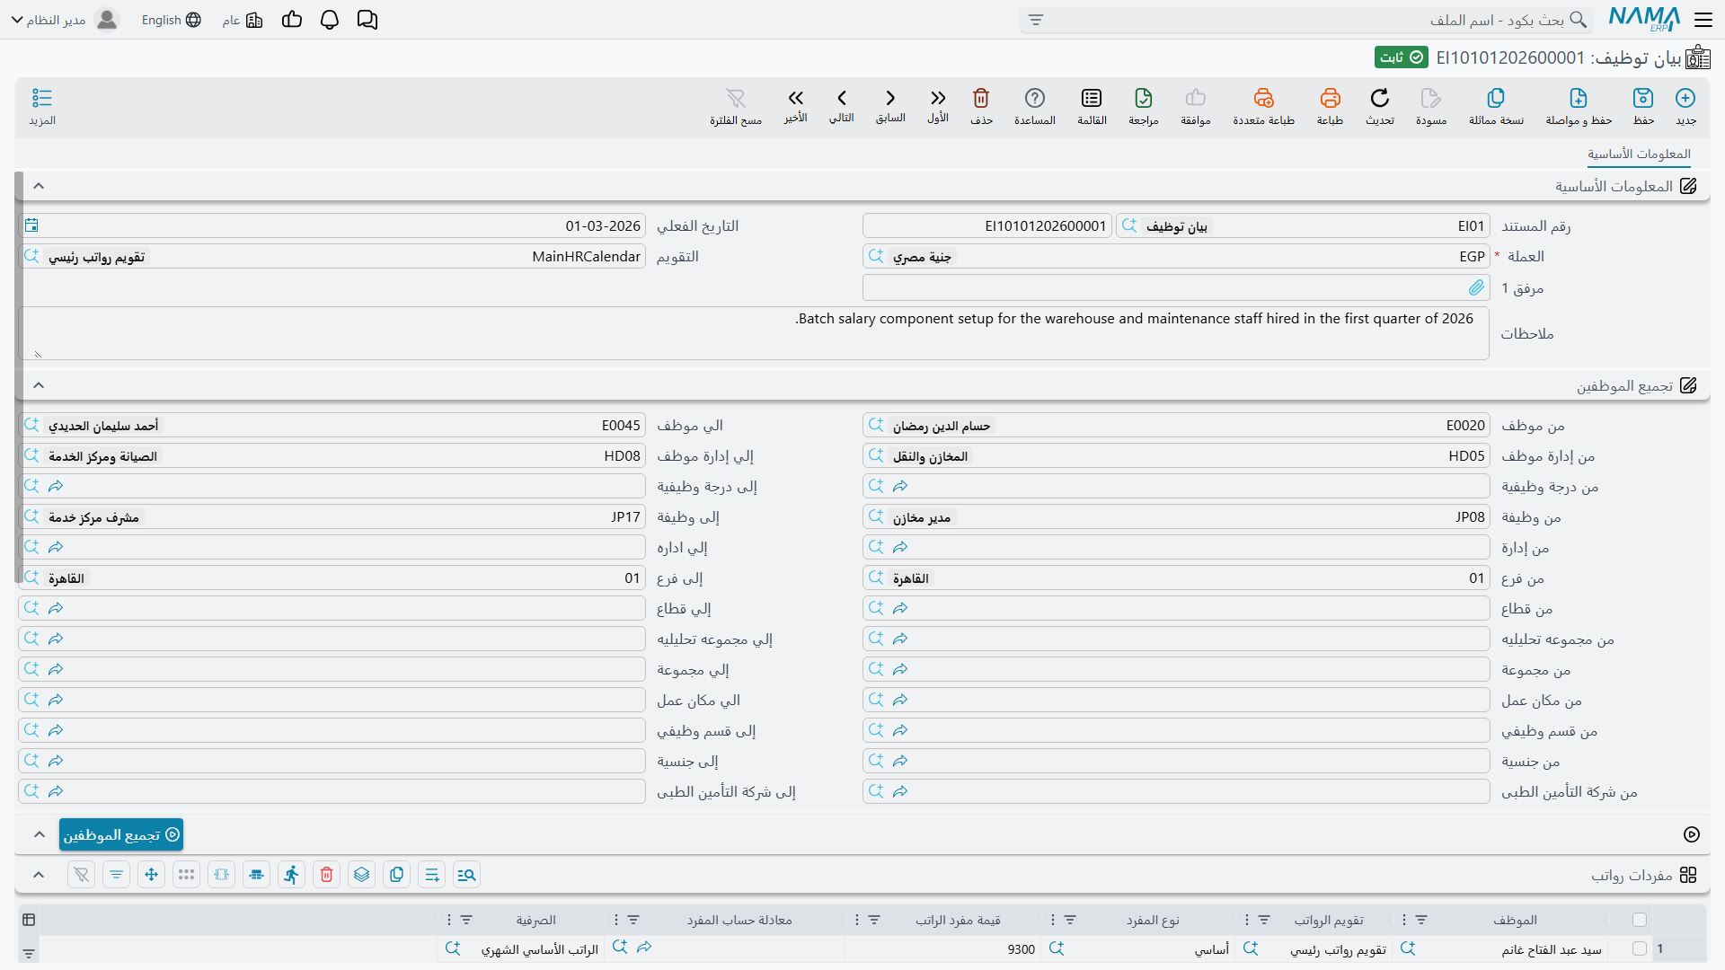Click the search rows icon in مفردات رواتب toolbar

click(x=466, y=875)
